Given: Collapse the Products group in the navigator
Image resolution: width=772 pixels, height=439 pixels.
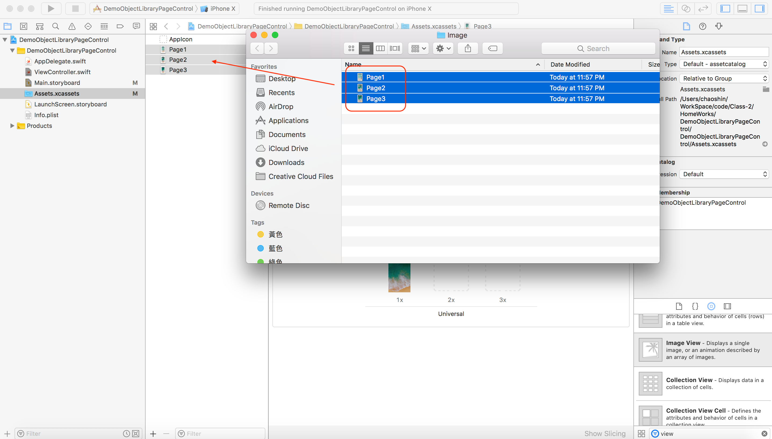Looking at the screenshot, I should pos(12,126).
